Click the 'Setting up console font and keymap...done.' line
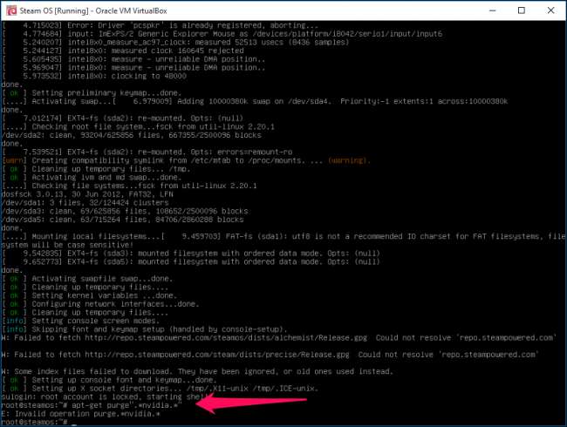The height and width of the screenshot is (427, 567). pyautogui.click(x=109, y=380)
